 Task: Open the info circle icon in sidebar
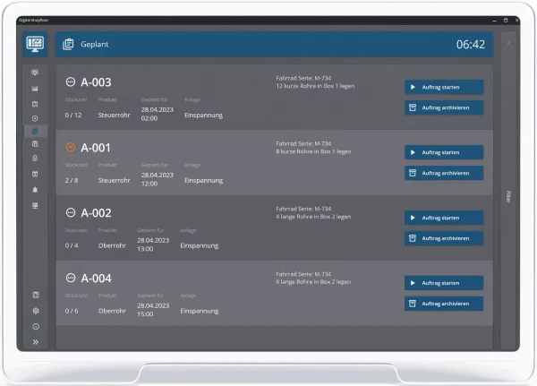click(36, 326)
